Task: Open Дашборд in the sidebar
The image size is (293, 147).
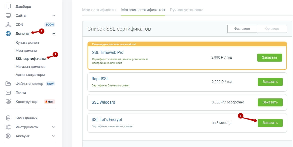Action: click(x=23, y=7)
